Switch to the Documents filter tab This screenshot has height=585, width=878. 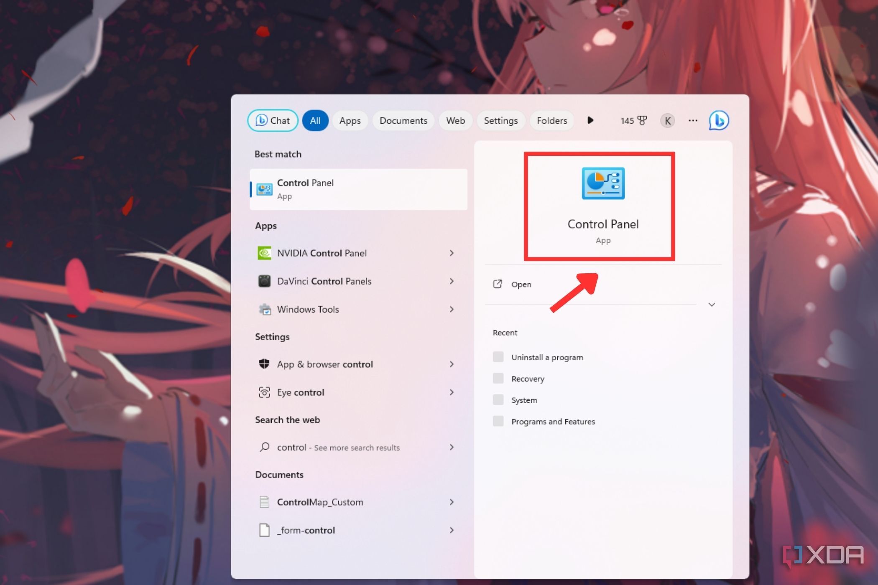point(403,120)
